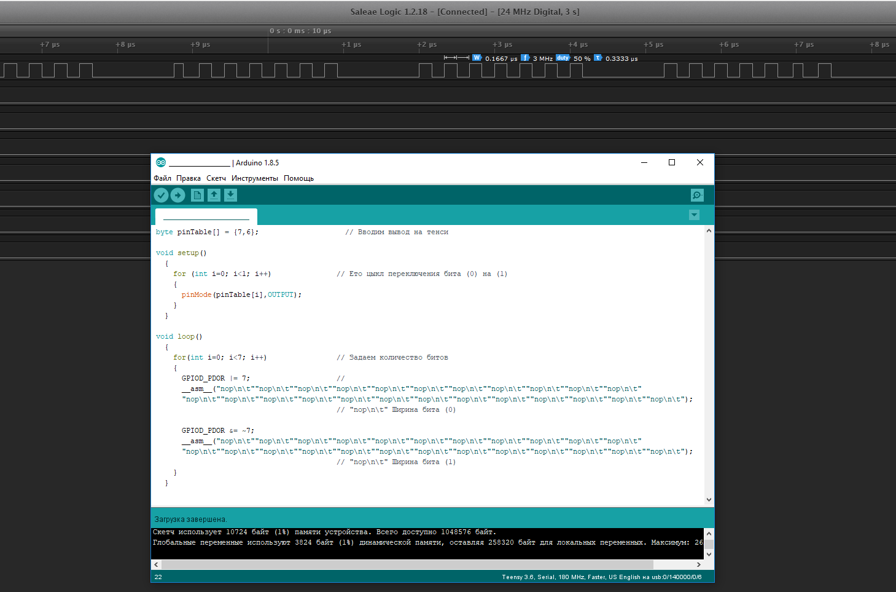Click the measurement span arrows icon in Saleae
This screenshot has height=592, width=896.
456,57
